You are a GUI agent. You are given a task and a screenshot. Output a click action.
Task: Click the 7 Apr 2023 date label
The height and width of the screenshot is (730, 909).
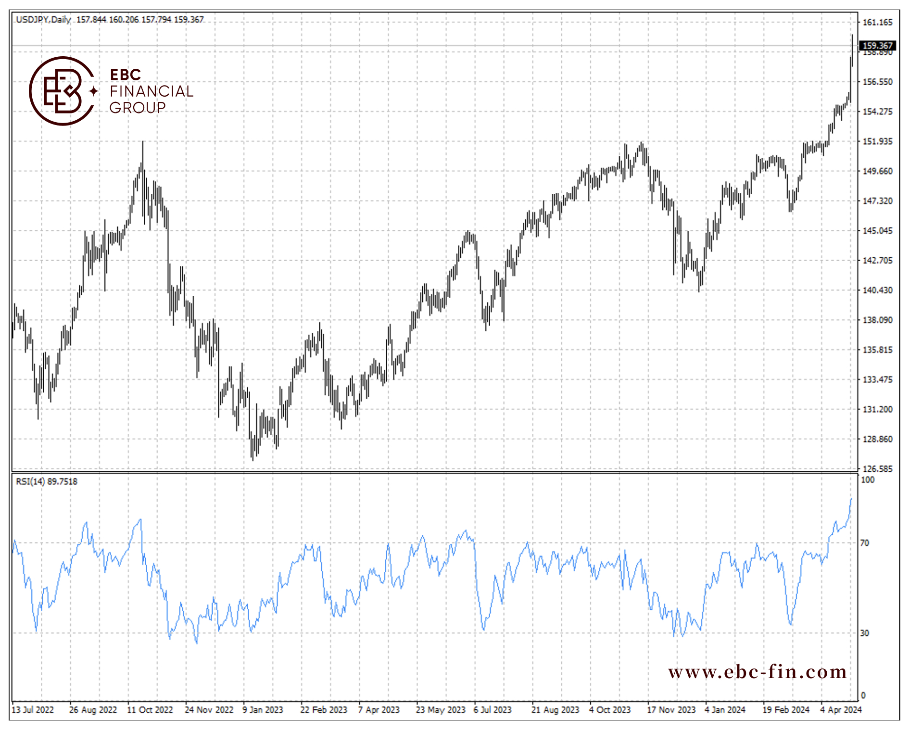tap(379, 710)
